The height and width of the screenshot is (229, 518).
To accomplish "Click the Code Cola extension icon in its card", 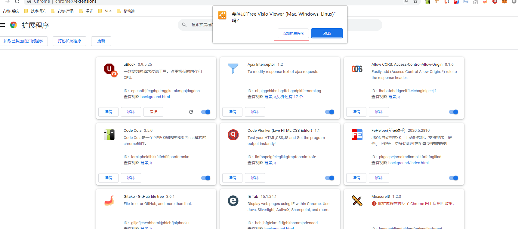I will coord(109,135).
